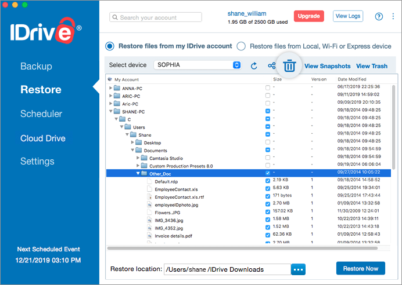Click the Search your account field
The image size is (402, 285).
pyautogui.click(x=156, y=17)
